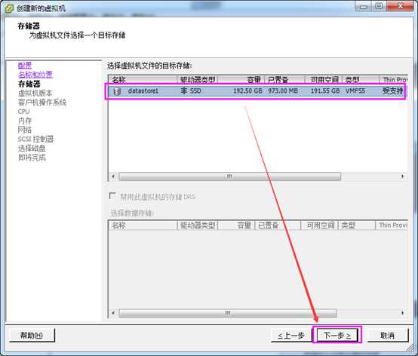Viewport: 418px width, 356px height.
Task: Click the 下一步 button
Action: click(x=337, y=335)
